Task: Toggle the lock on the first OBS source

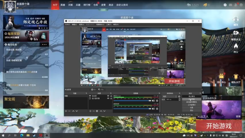Action: (111, 96)
